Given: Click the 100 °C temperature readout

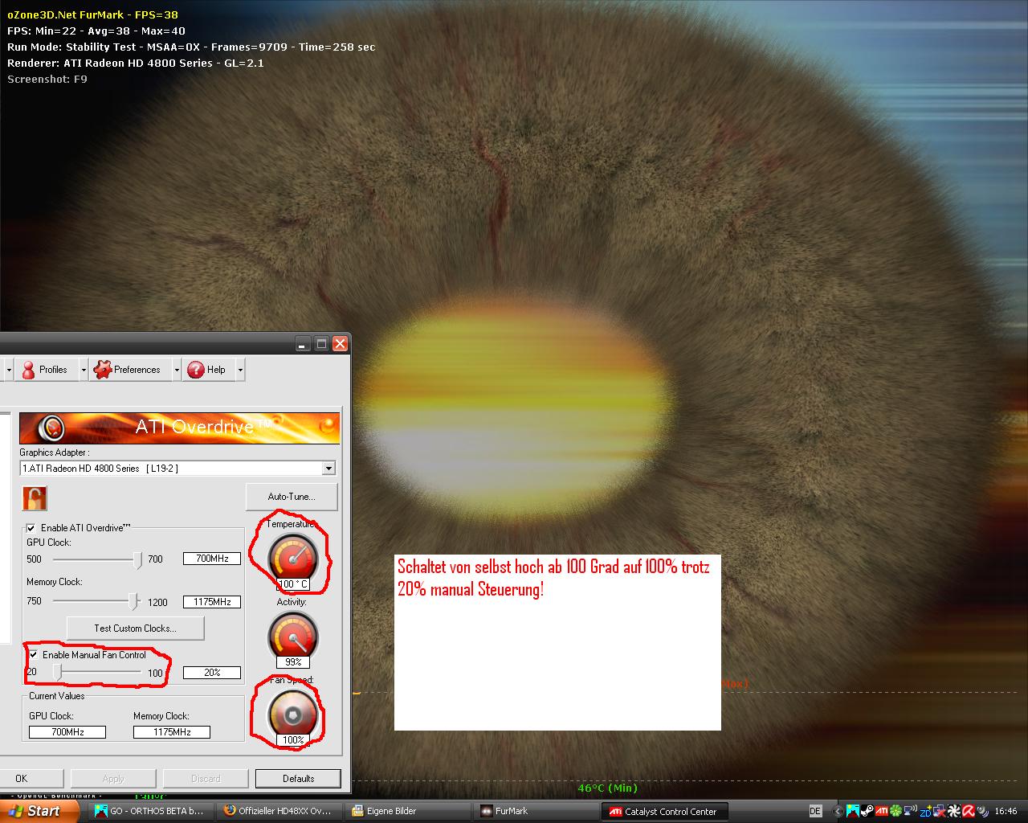Looking at the screenshot, I should click(293, 584).
